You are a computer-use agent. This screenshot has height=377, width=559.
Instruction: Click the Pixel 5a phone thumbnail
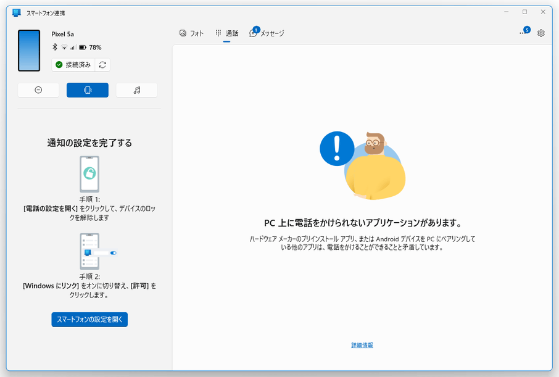click(29, 51)
